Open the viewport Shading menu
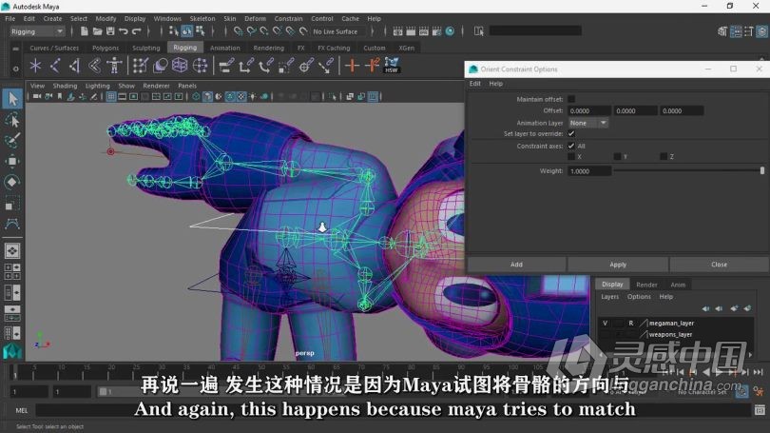Viewport: 770px width, 433px height. point(65,86)
